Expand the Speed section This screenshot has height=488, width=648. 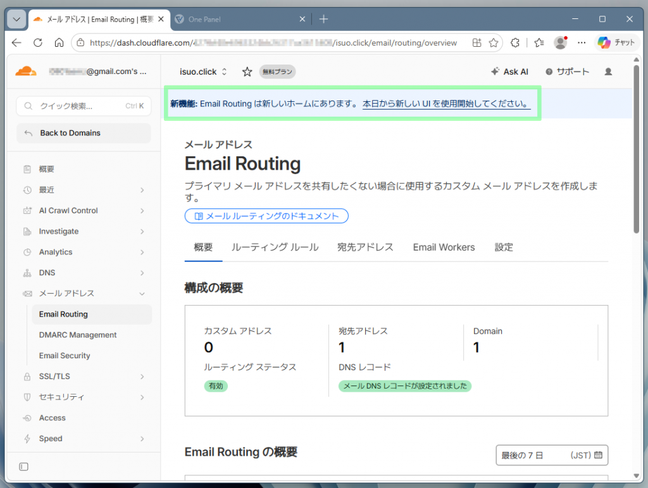(x=84, y=439)
